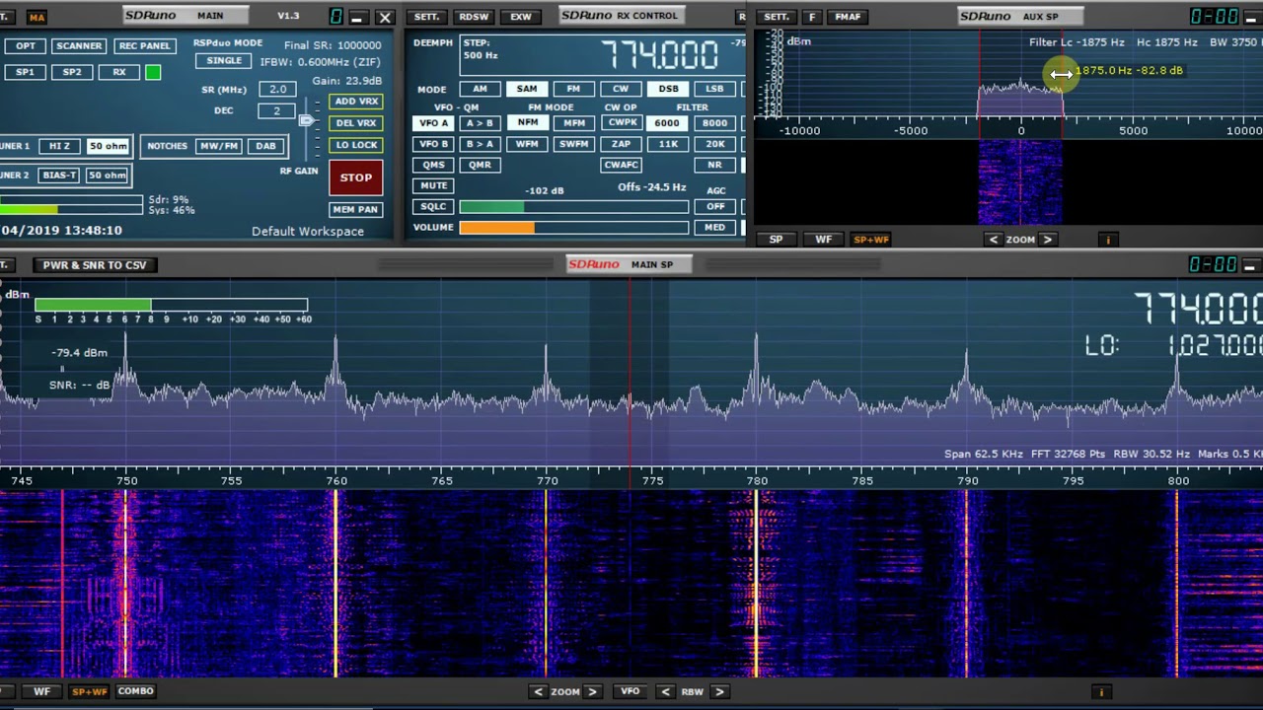Click the FMAF button
Viewport: 1263px width, 710px height.
point(848,17)
